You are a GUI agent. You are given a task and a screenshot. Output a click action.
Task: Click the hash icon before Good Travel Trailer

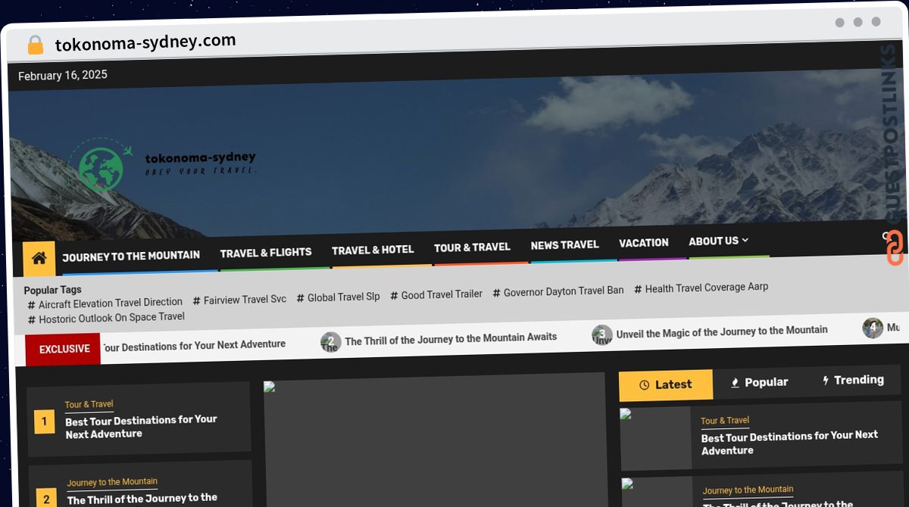[394, 296]
